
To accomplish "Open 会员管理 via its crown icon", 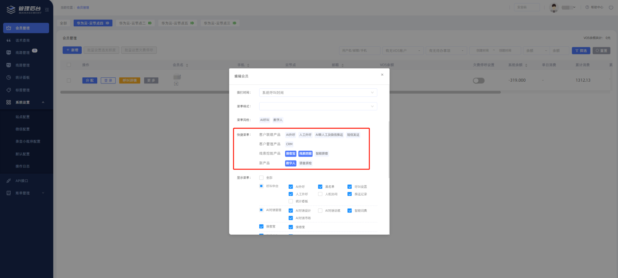I will point(9,28).
